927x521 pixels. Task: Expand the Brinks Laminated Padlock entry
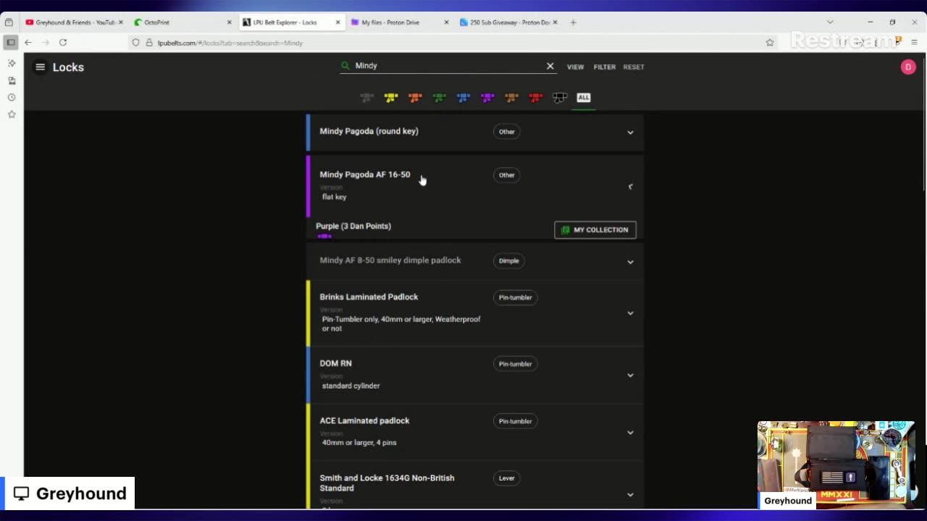(x=630, y=313)
